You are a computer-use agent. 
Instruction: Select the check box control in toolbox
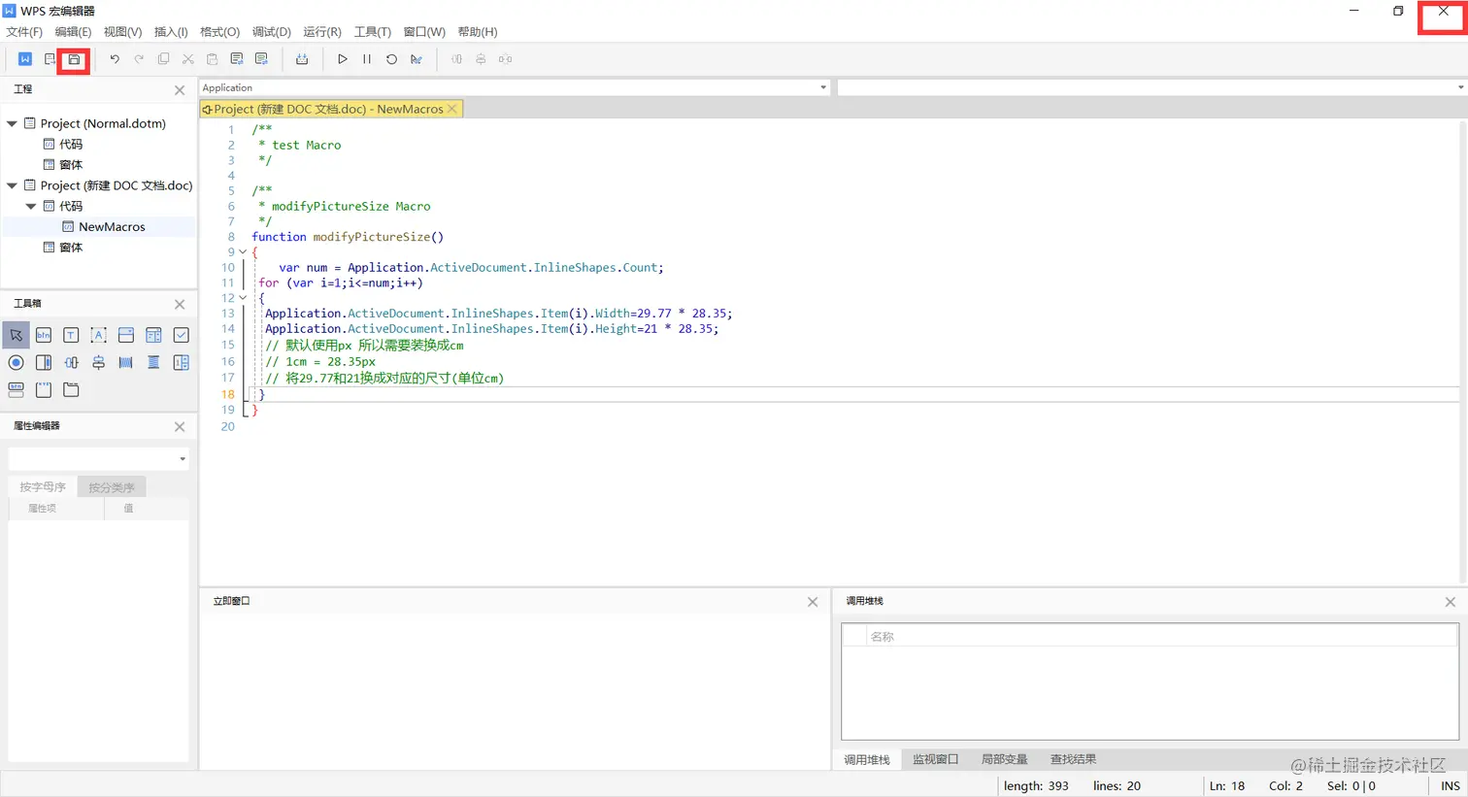tap(181, 335)
